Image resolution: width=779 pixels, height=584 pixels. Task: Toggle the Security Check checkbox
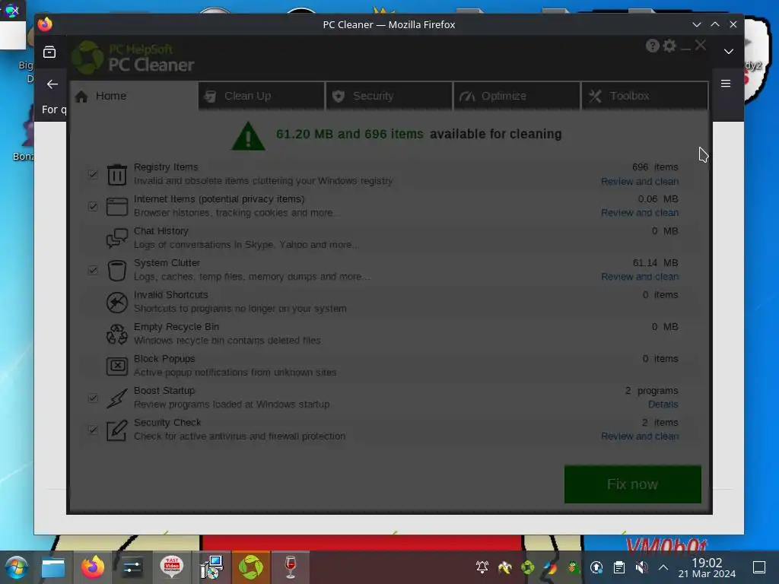[x=93, y=430]
